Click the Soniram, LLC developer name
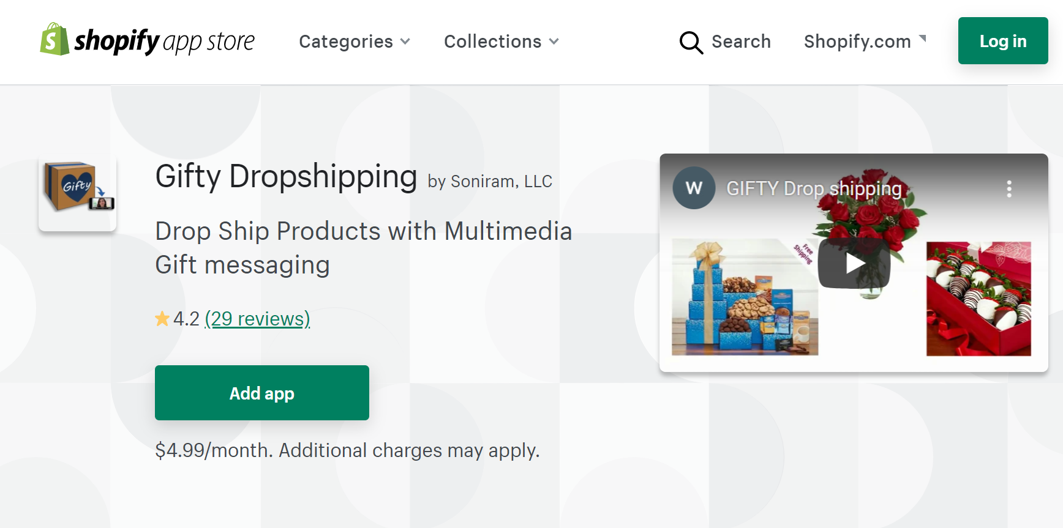Image resolution: width=1063 pixels, height=528 pixels. click(x=501, y=182)
